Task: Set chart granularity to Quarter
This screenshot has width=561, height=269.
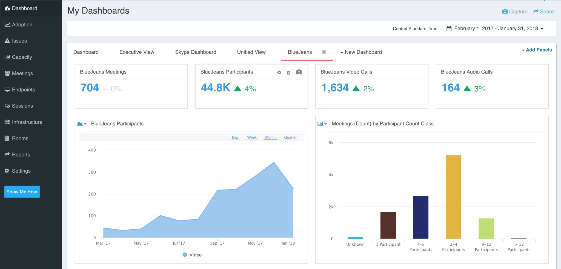Action: [x=290, y=137]
